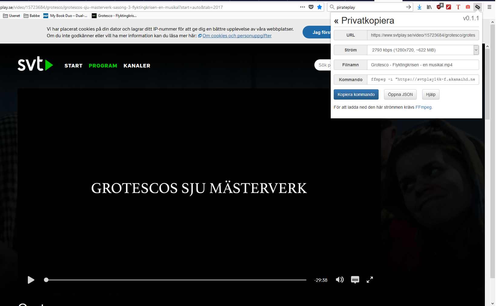Open the red camera screenshot extension
The height and width of the screenshot is (306, 497).
(468, 7)
